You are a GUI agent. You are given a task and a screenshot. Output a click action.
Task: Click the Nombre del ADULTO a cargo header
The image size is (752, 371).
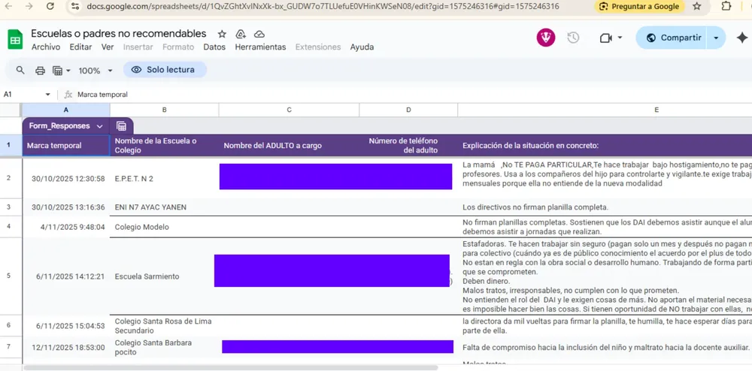(x=289, y=146)
